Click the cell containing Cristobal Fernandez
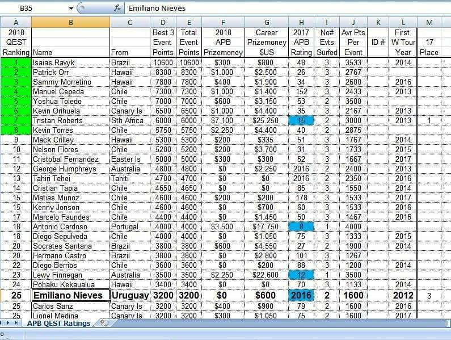 (x=70, y=159)
